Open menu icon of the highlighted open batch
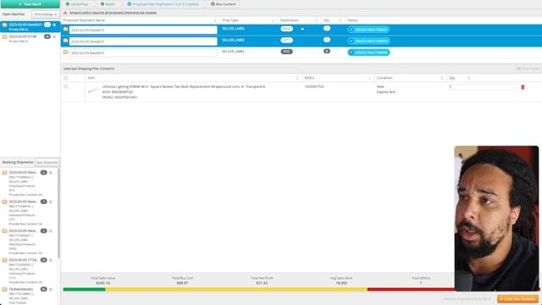The height and width of the screenshot is (305, 542). pyautogui.click(x=54, y=25)
